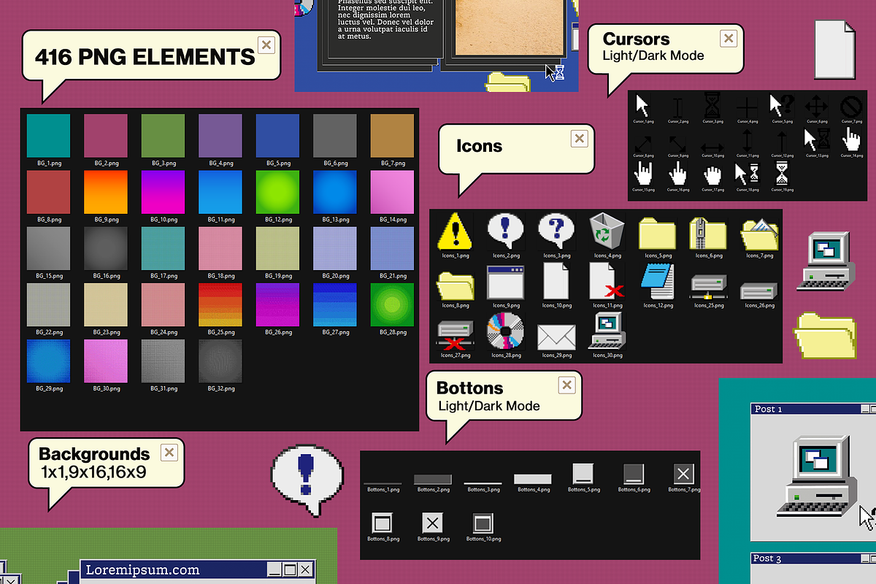Screen dimensions: 876x584
Task: Open the envelope mail icon Icons_29.png
Action: (556, 334)
